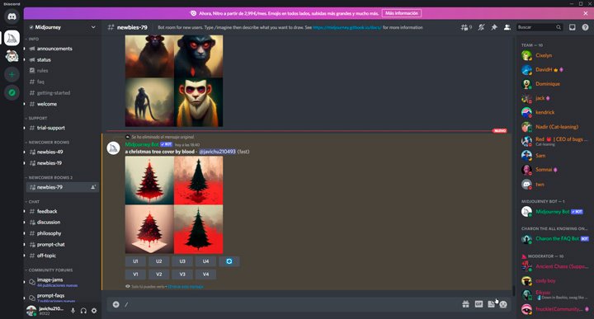Click V1 variation button
Screen dimensions: 594x319
[x=135, y=274]
